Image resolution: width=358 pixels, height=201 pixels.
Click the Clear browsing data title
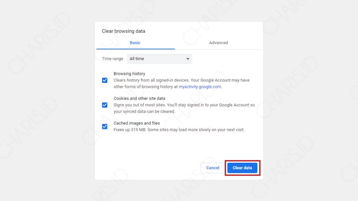[124, 31]
